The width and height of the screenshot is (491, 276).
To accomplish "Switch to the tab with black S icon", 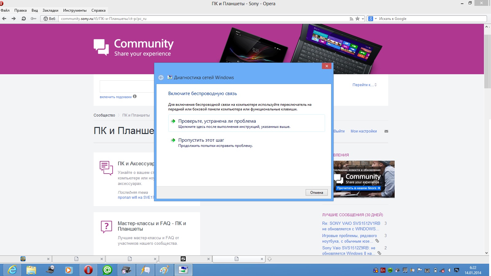I will point(185,259).
